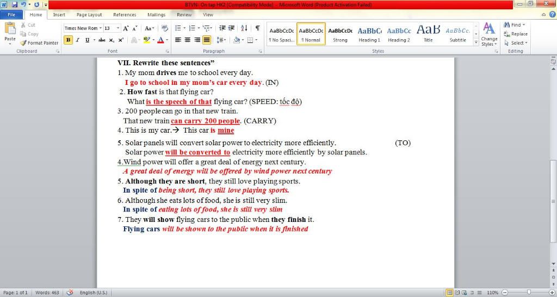Toggle Show/Hide paragraph marks
Image resolution: width=557 pixels, height=297 pixels.
[257, 28]
